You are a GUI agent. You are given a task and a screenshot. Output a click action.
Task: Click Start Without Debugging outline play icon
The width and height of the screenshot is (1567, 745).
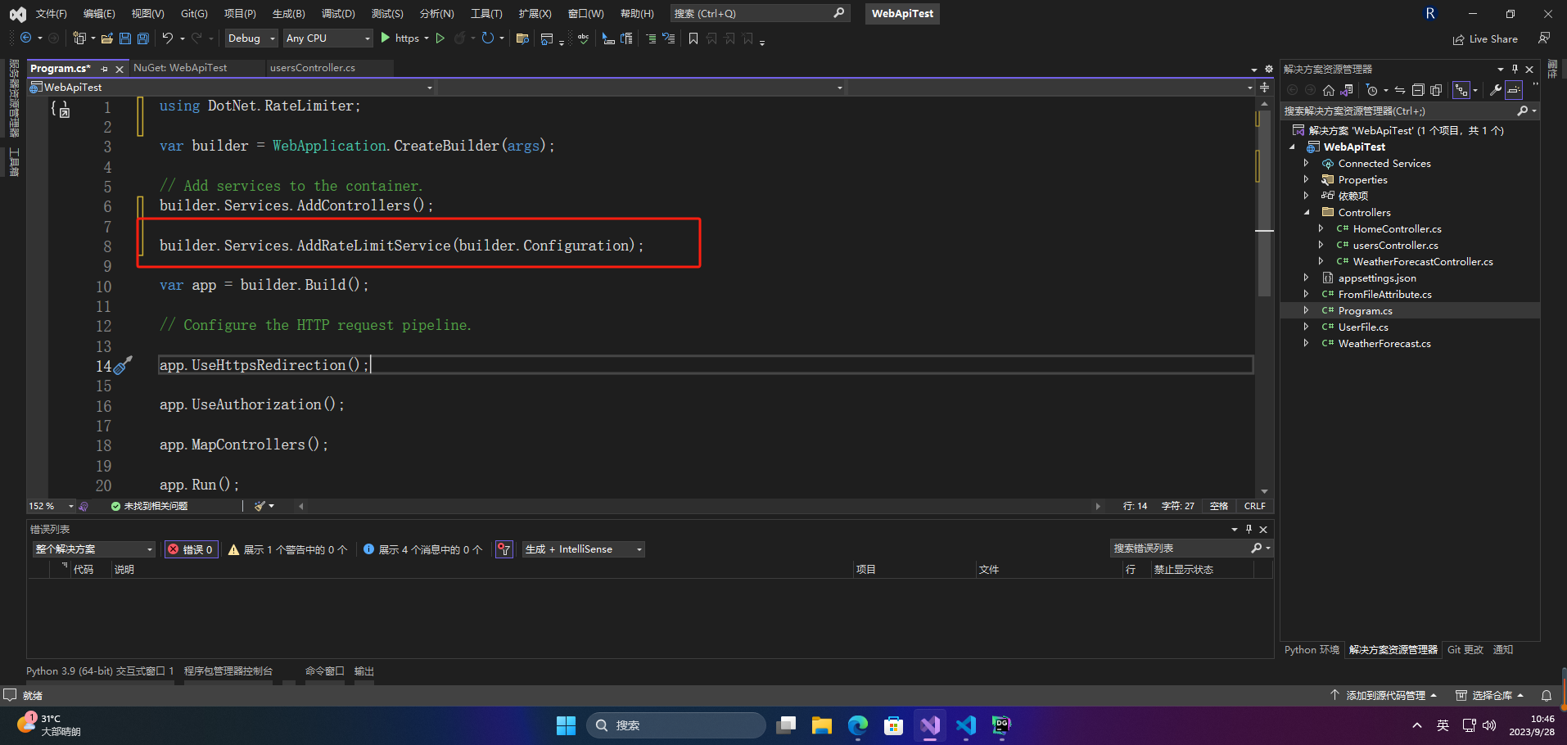point(440,38)
